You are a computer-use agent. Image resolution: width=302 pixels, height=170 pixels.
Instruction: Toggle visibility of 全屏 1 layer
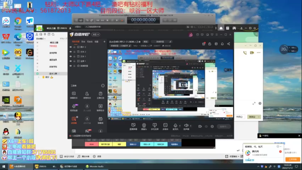point(71,61)
